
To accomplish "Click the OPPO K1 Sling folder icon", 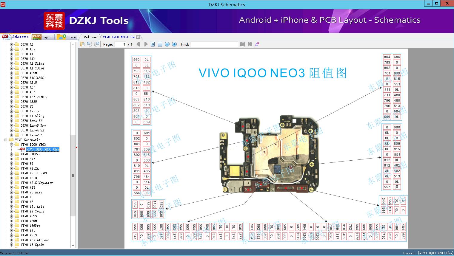I will (x=17, y=116).
